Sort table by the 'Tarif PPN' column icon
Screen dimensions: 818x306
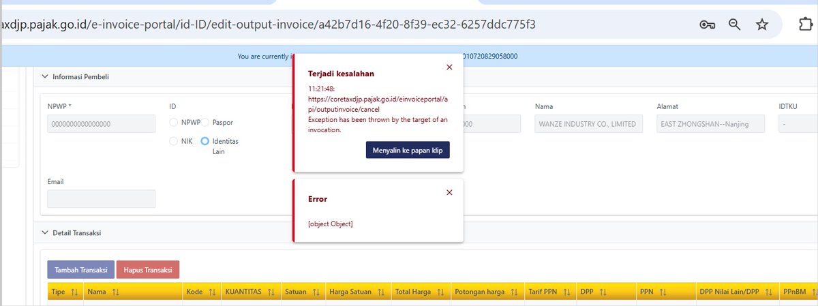567,292
